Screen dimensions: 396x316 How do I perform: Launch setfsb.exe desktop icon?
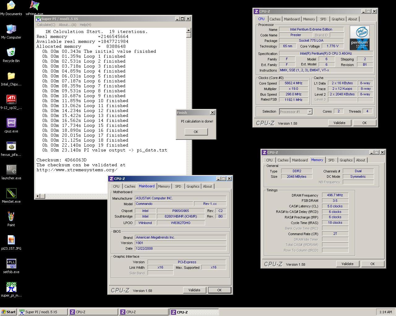click(x=11, y=266)
